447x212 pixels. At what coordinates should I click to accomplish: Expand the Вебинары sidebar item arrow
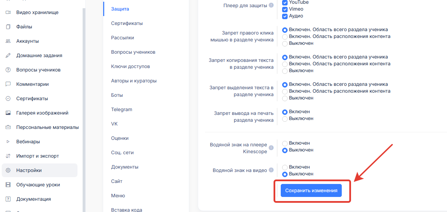(8, 142)
